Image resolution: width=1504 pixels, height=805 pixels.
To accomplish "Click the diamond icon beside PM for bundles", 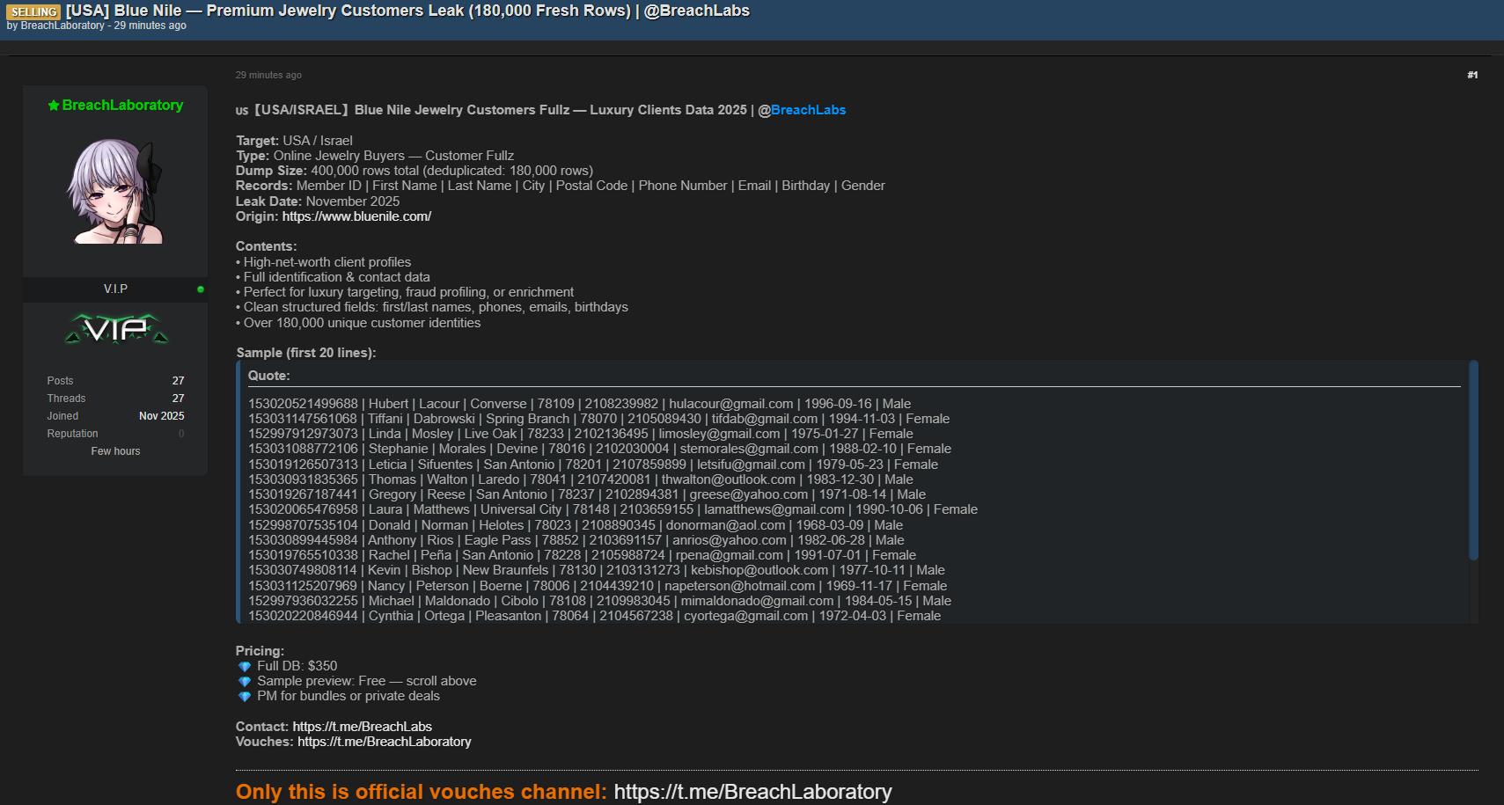I will [x=245, y=697].
